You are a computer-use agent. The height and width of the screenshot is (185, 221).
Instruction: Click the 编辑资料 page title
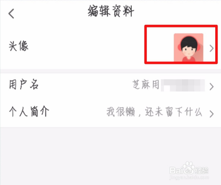111,11
